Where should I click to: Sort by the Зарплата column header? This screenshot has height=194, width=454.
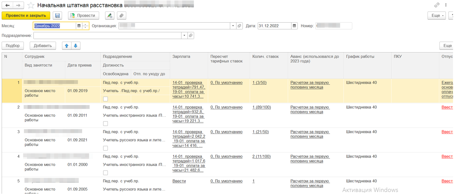click(x=181, y=57)
